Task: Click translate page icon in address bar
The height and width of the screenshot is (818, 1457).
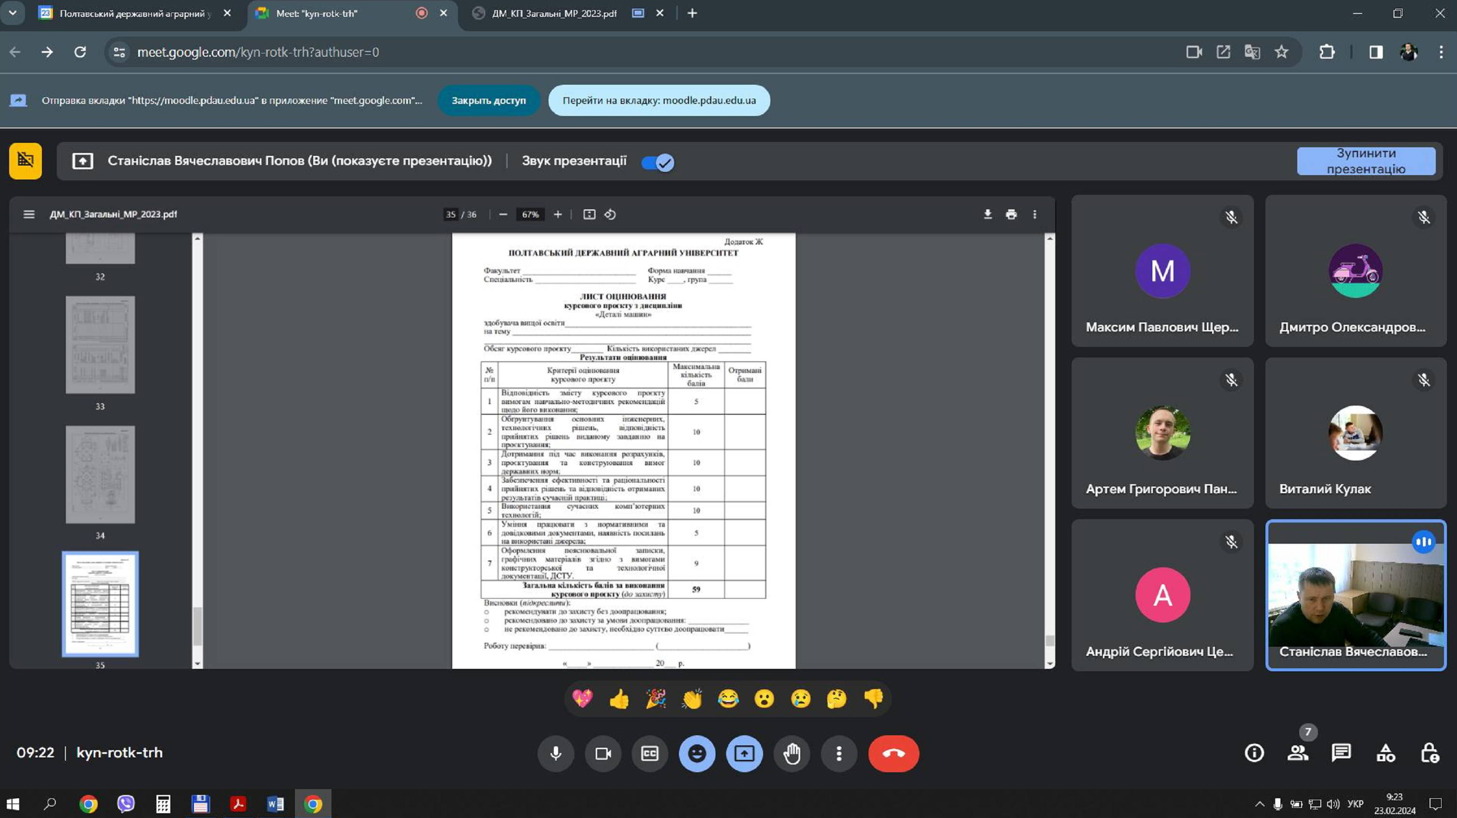Action: pos(1252,52)
